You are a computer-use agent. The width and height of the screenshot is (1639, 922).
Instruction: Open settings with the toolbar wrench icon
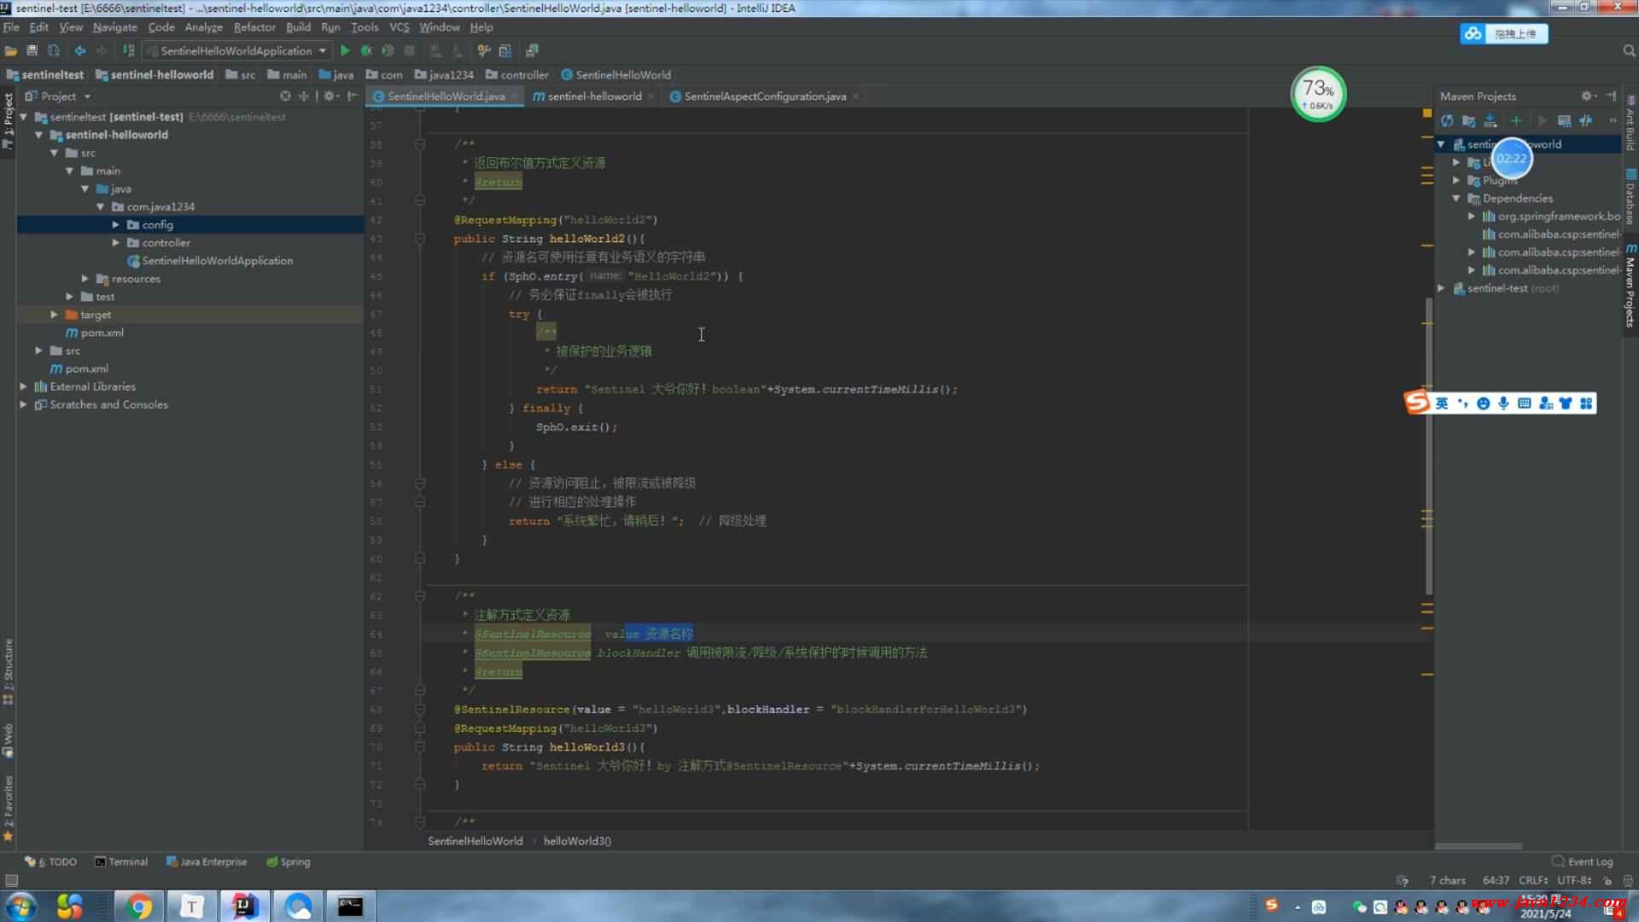click(x=484, y=50)
